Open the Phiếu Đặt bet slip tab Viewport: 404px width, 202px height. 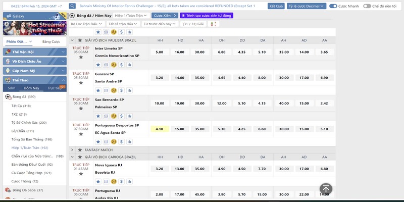[19, 41]
